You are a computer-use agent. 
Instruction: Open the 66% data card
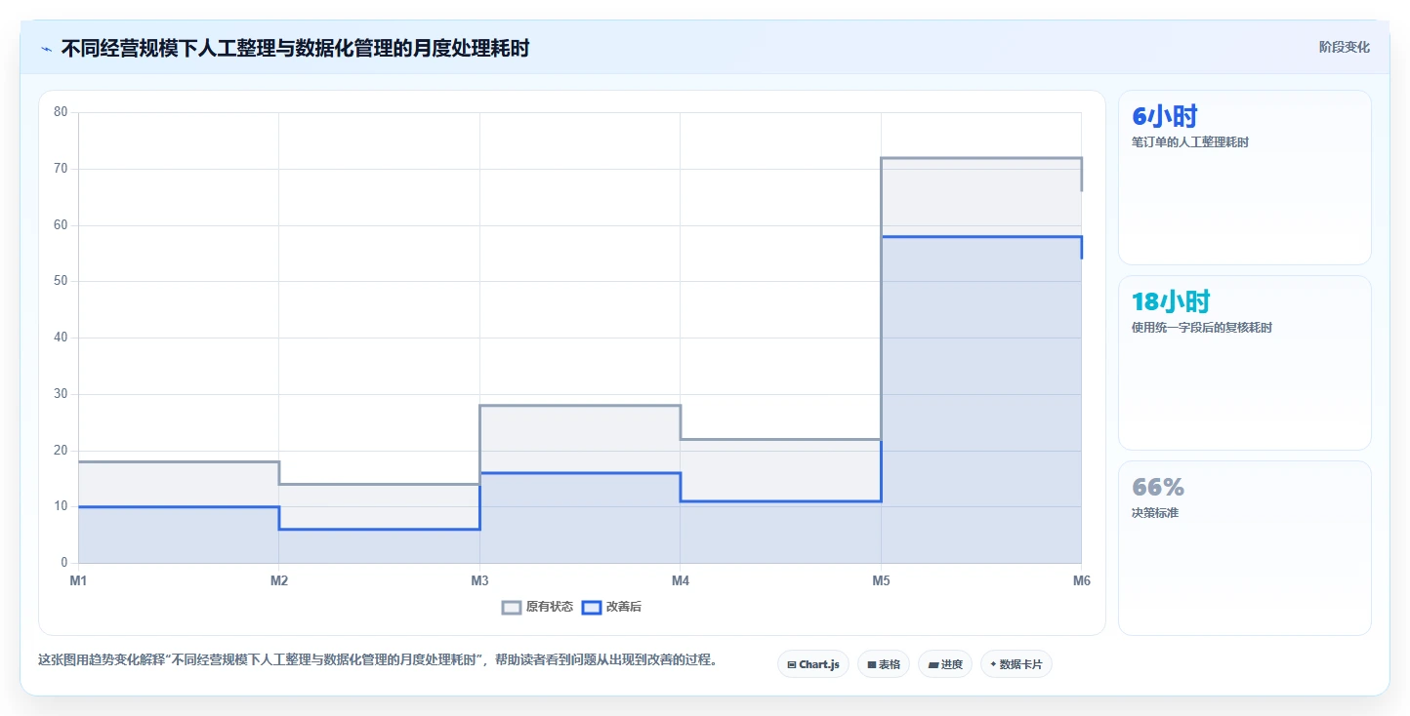point(1245,548)
